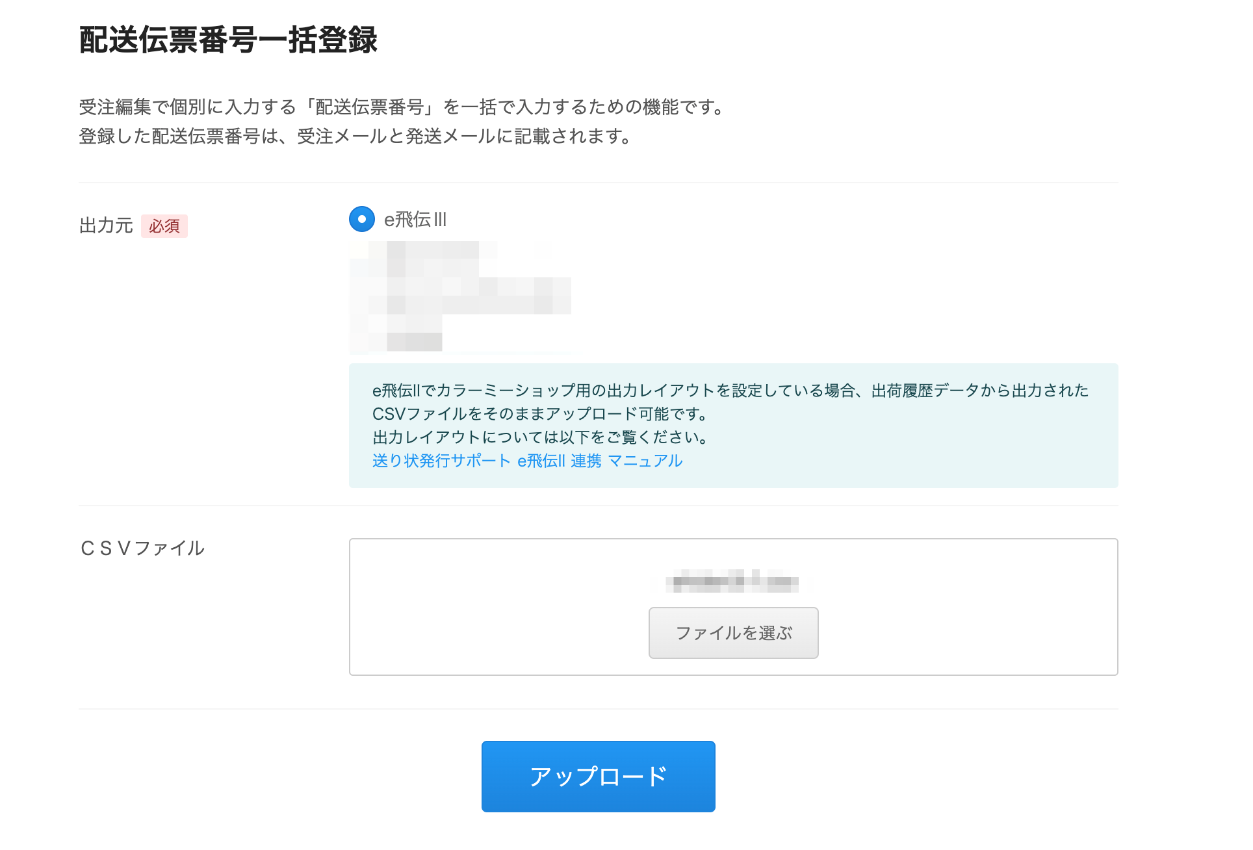
Task: Click the 配送伝票番号一括登録 page heading
Action: (228, 40)
